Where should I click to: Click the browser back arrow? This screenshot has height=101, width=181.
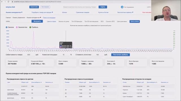[x=2, y=2]
